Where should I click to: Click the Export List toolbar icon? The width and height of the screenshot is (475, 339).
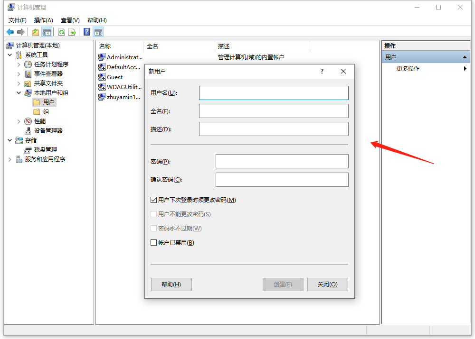click(x=72, y=32)
